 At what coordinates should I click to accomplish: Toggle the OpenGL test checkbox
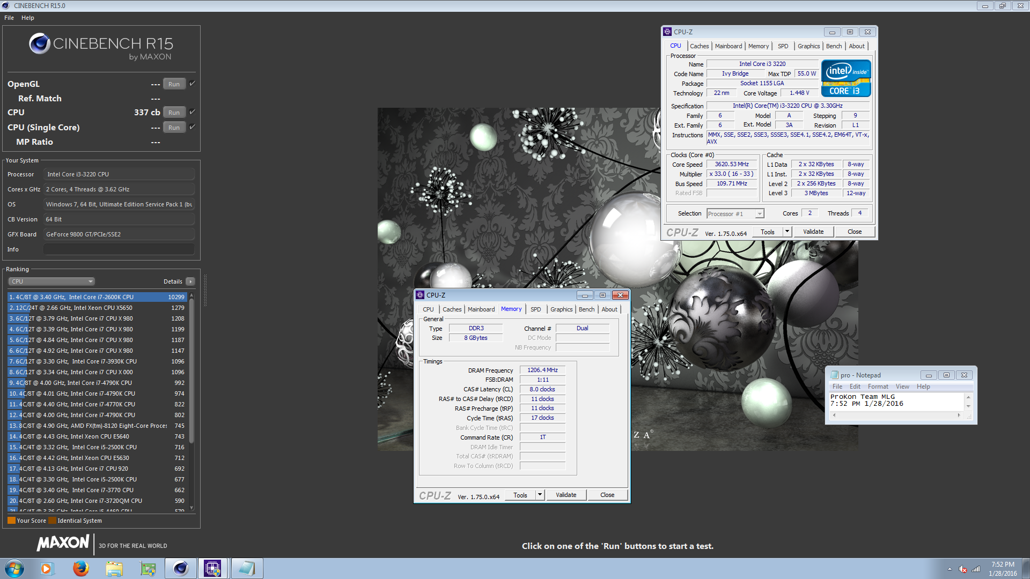[192, 84]
